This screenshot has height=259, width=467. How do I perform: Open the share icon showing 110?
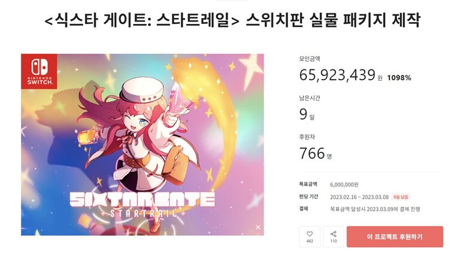[x=333, y=237]
